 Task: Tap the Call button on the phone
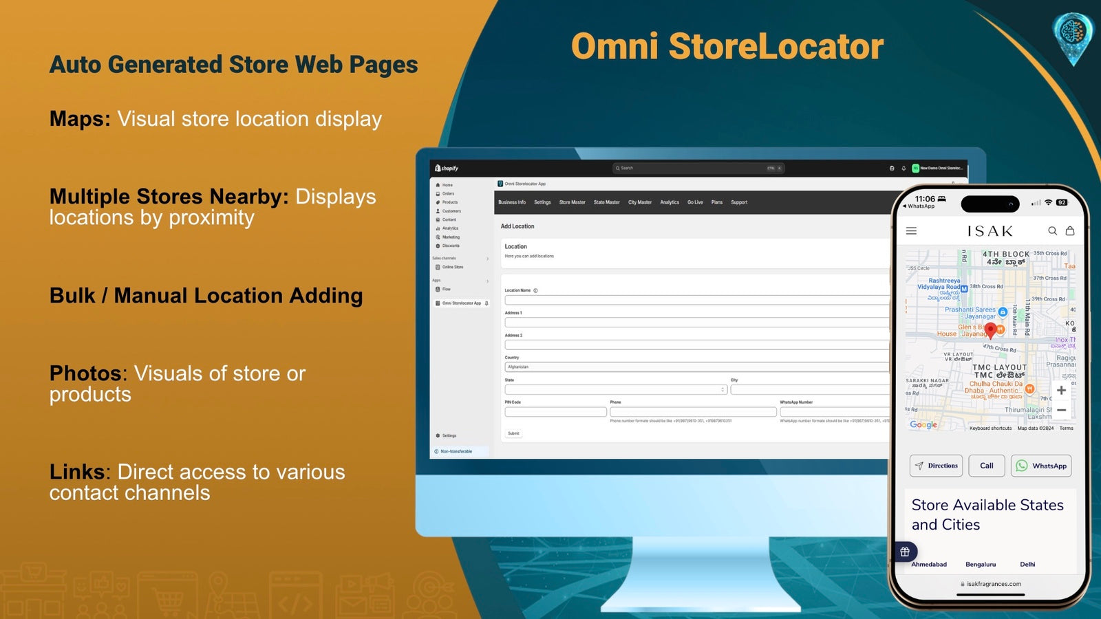click(x=987, y=466)
